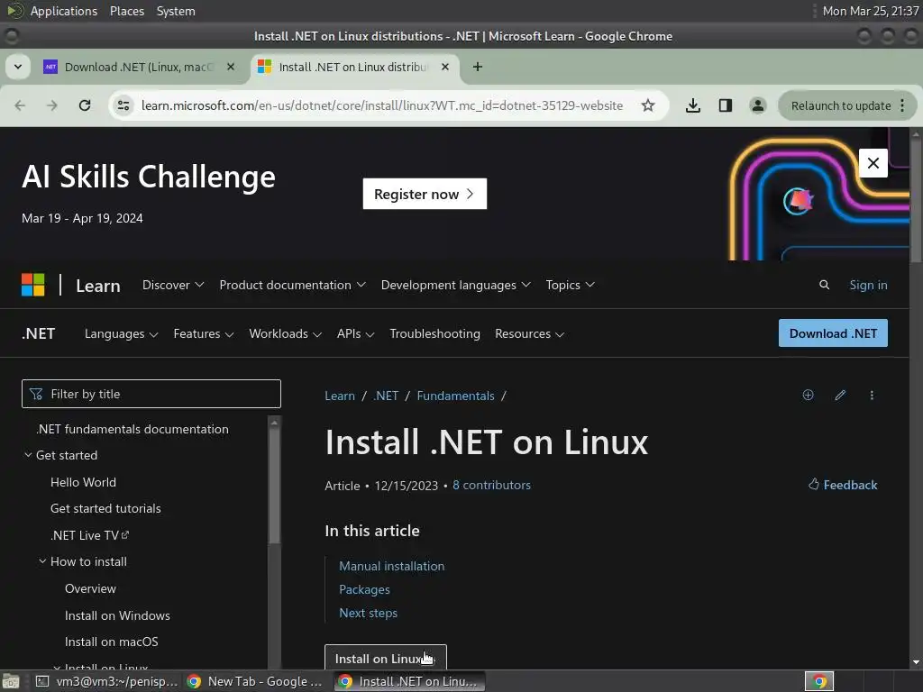This screenshot has height=692, width=923.
Task: Click the edit pencil icon
Action: coord(840,395)
